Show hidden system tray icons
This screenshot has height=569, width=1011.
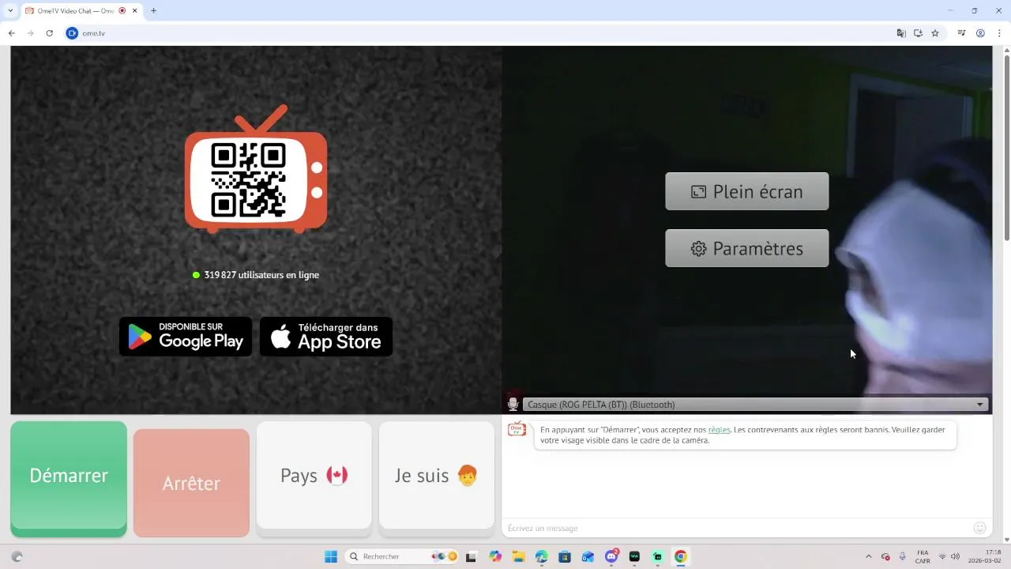[x=869, y=556]
